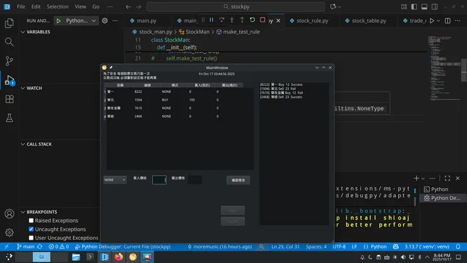
Task: Uncheck the Uncaught Exceptions breakpoint
Action: (31, 229)
